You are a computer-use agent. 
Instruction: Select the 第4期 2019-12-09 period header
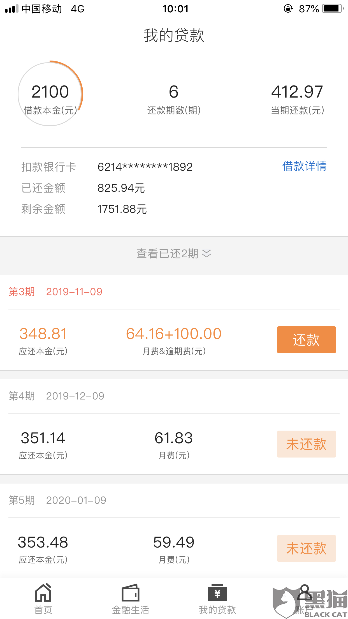(x=56, y=396)
